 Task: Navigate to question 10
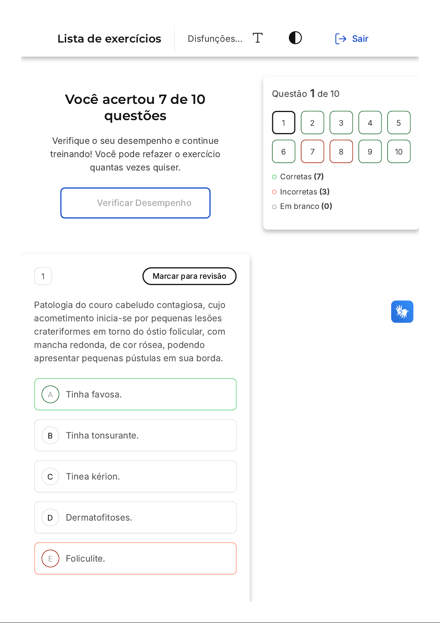[399, 151]
